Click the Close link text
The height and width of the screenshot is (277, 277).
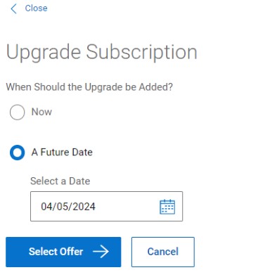pos(36,8)
